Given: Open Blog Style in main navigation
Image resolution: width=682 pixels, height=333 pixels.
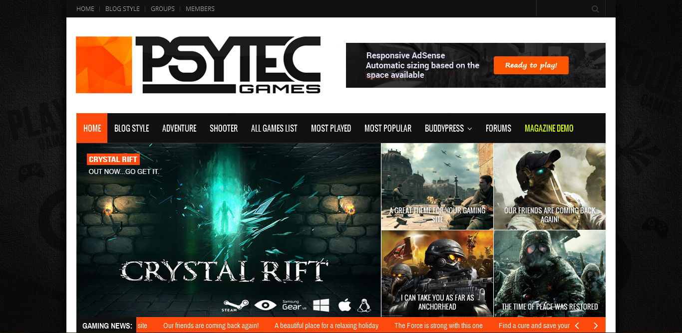Looking at the screenshot, I should click(132, 128).
